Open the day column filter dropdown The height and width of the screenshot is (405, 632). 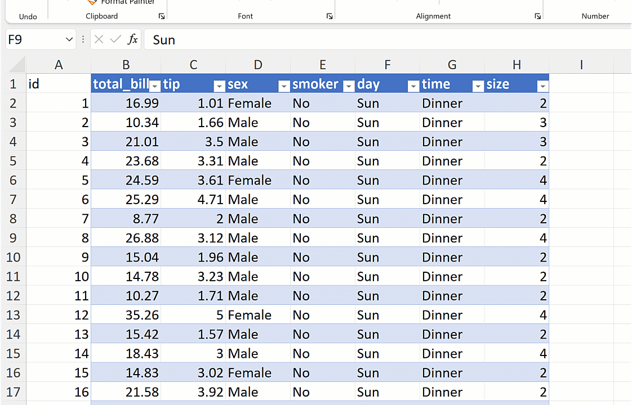(413, 85)
